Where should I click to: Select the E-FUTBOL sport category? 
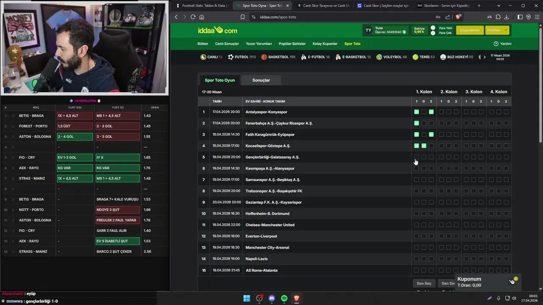[315, 57]
